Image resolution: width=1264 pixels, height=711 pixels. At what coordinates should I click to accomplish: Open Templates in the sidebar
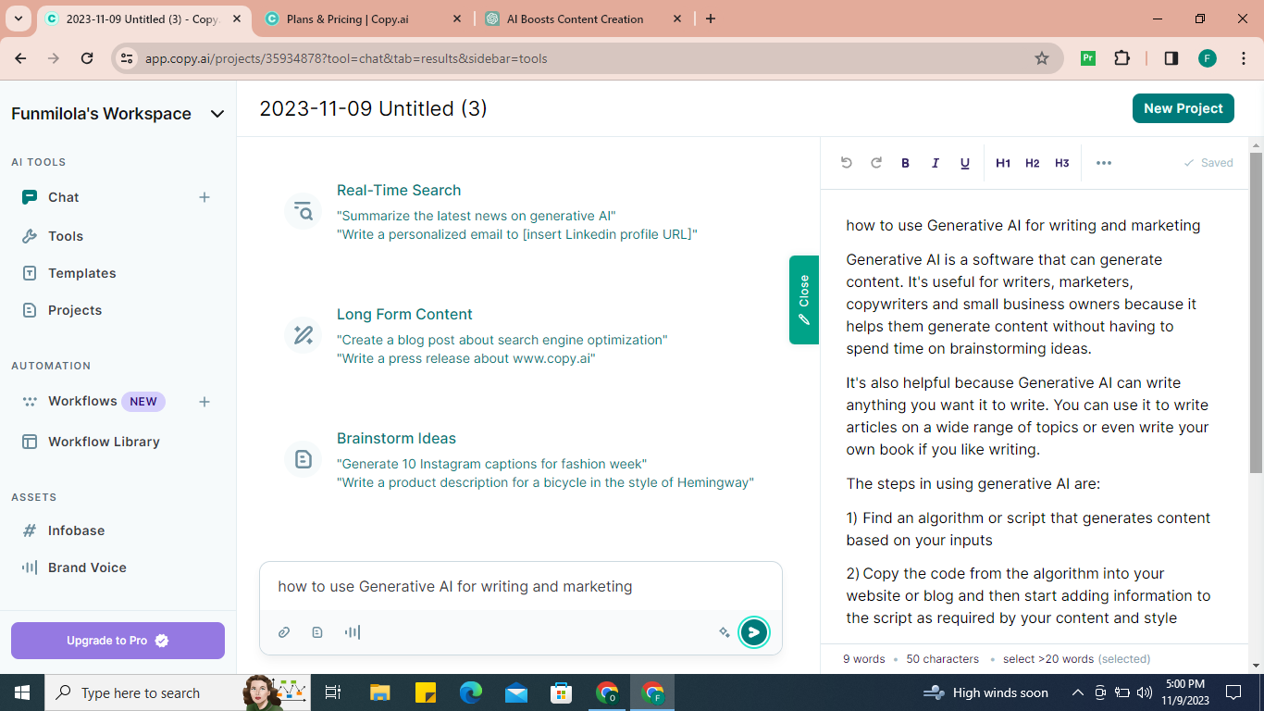(x=81, y=273)
